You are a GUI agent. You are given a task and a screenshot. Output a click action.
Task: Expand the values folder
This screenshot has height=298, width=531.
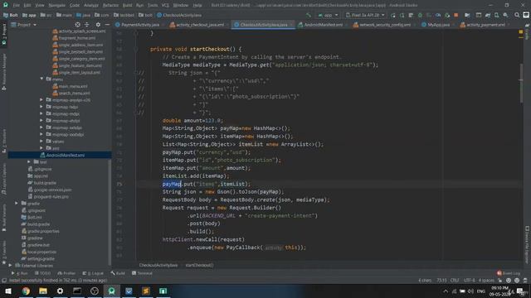point(41,142)
